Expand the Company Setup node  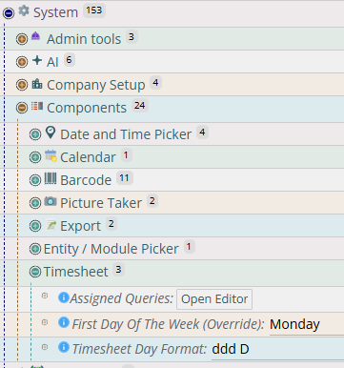(22, 85)
